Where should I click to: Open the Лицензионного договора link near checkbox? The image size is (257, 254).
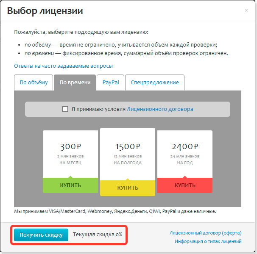point(160,109)
